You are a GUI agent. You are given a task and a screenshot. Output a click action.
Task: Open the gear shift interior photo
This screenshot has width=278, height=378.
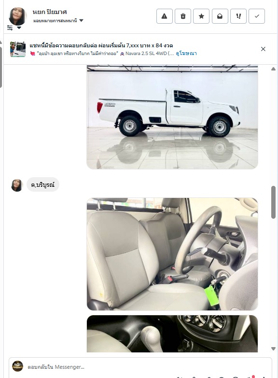(172, 334)
